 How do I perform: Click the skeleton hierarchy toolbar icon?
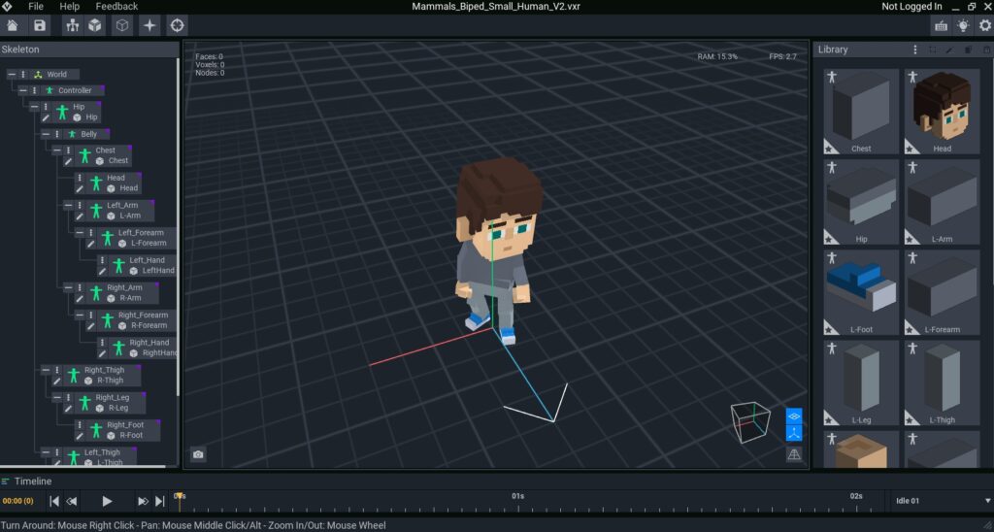(x=73, y=25)
